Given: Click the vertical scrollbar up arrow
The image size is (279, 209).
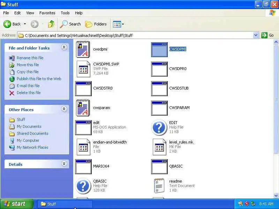Looking at the screenshot, I should coord(276,42).
